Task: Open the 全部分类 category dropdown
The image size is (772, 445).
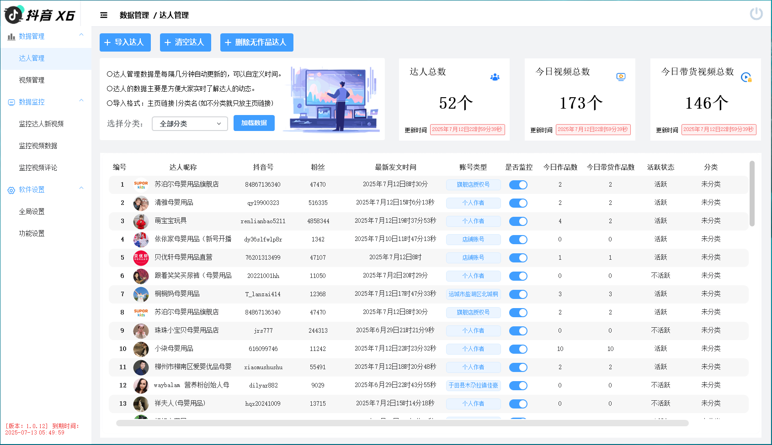Action: pyautogui.click(x=190, y=124)
